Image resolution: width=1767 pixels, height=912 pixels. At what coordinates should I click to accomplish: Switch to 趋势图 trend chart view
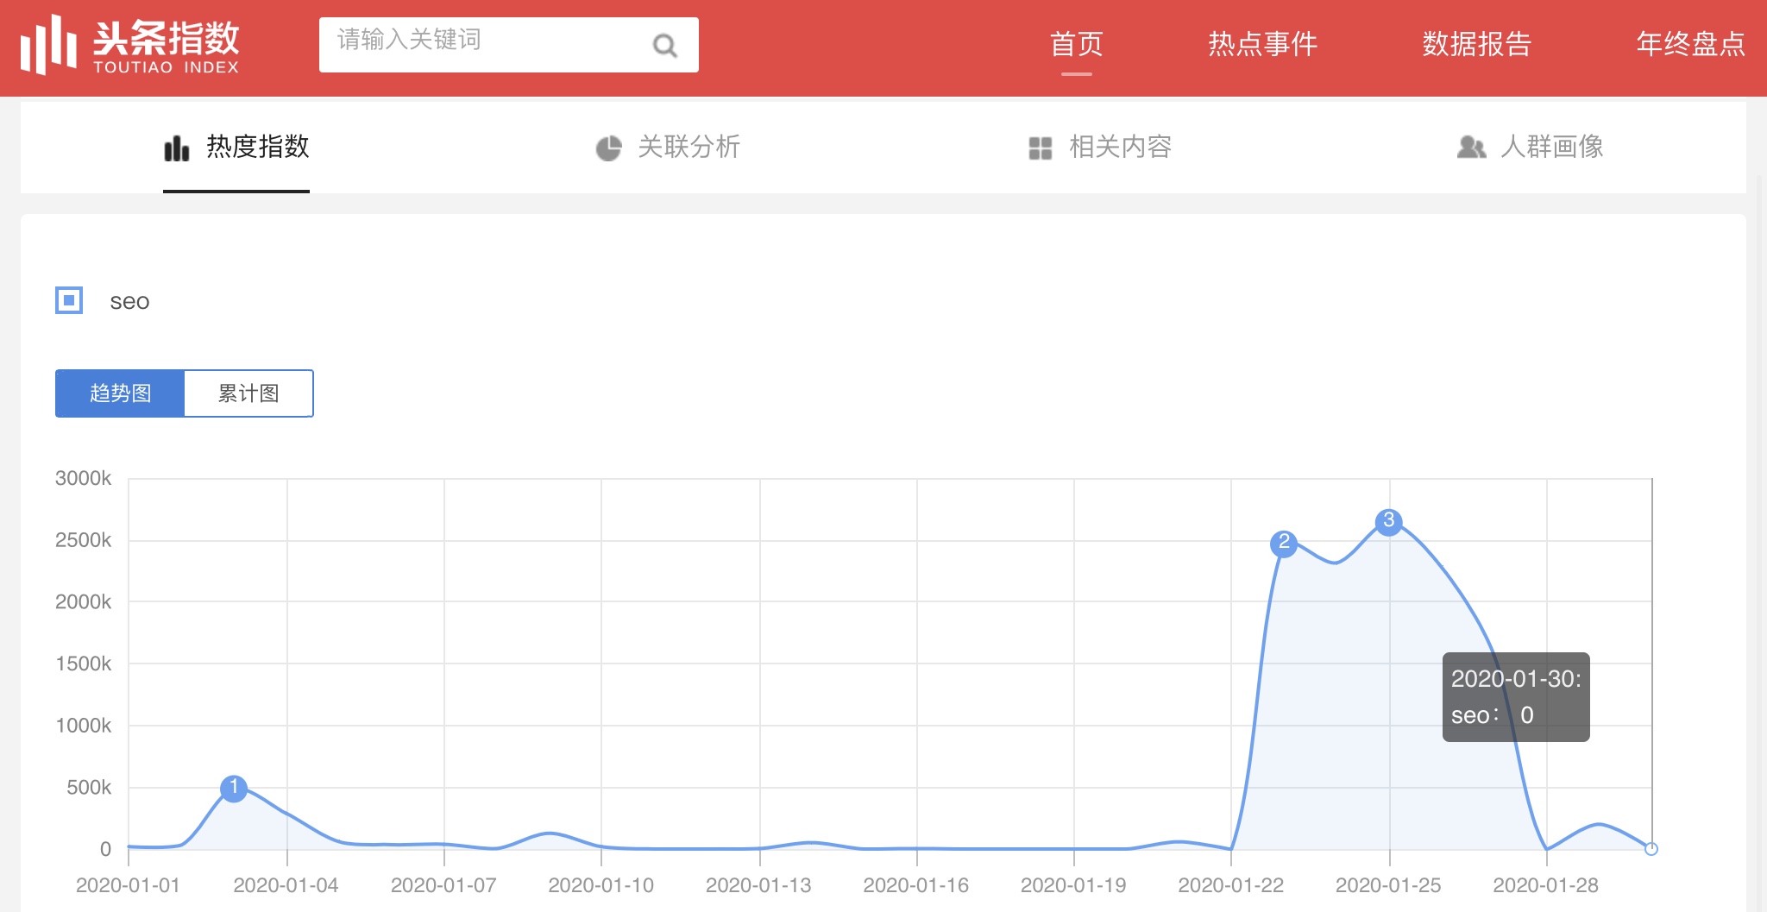120,393
